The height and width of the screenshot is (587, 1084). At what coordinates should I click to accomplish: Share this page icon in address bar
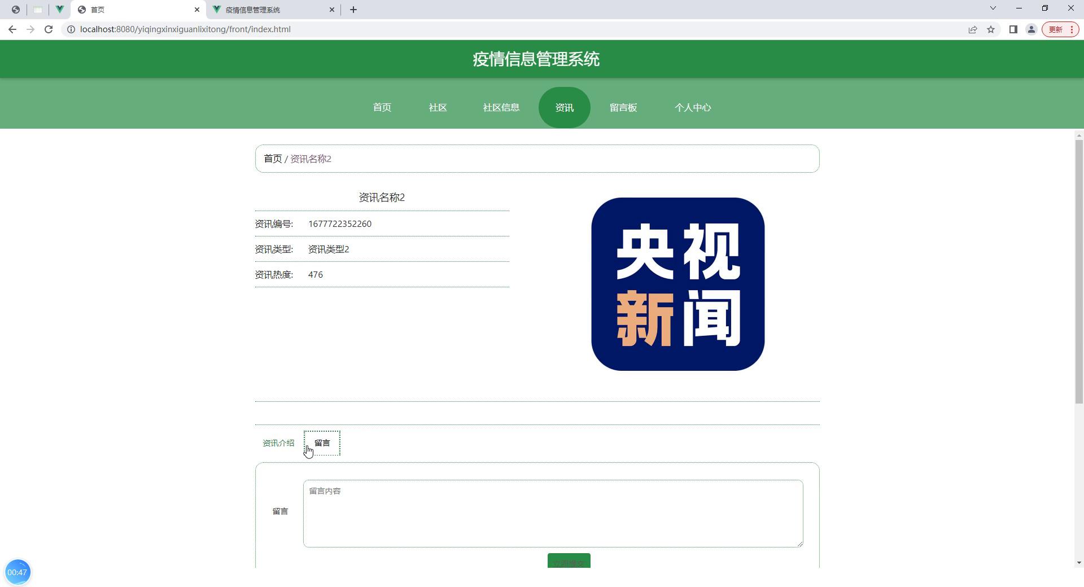(973, 29)
